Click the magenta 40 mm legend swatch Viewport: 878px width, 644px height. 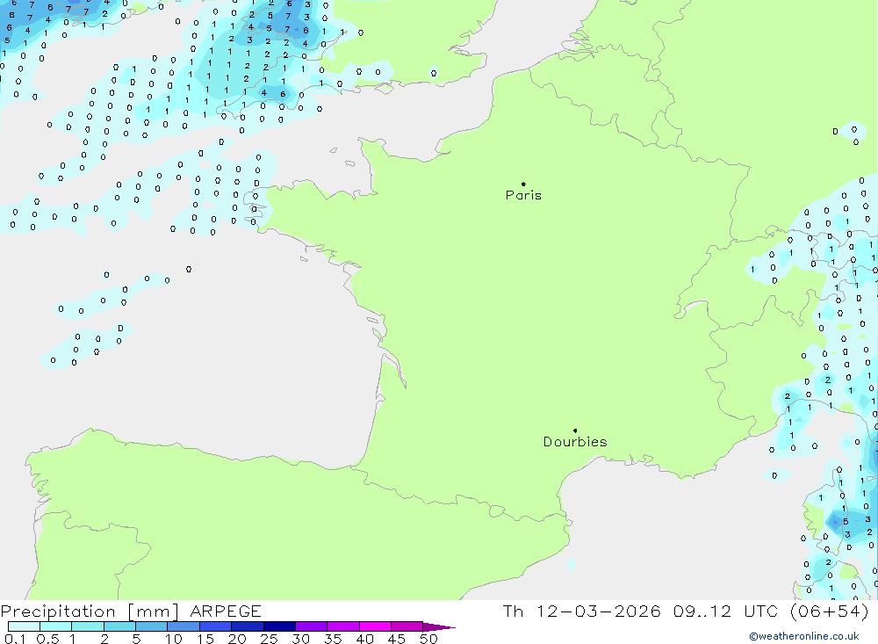point(375,626)
